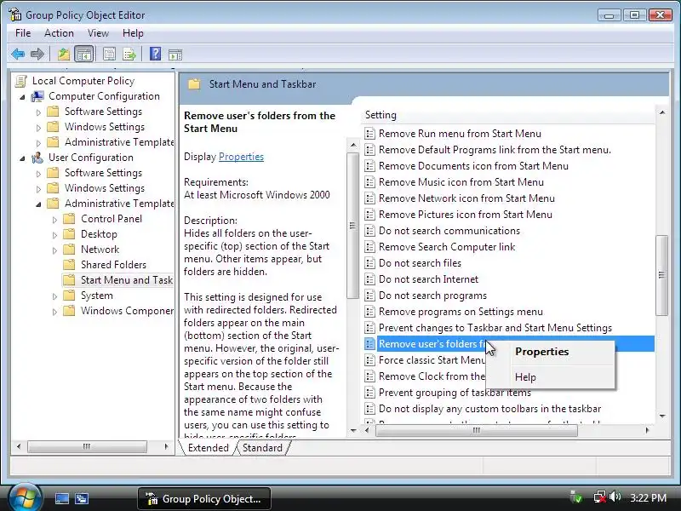The width and height of the screenshot is (681, 511).
Task: Expand Windows Settings under Computer Configuration
Action: point(38,128)
